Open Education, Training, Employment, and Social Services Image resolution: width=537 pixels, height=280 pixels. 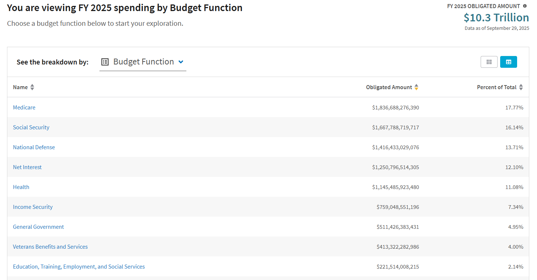(79, 267)
